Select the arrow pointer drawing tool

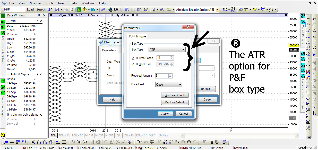click(308, 25)
